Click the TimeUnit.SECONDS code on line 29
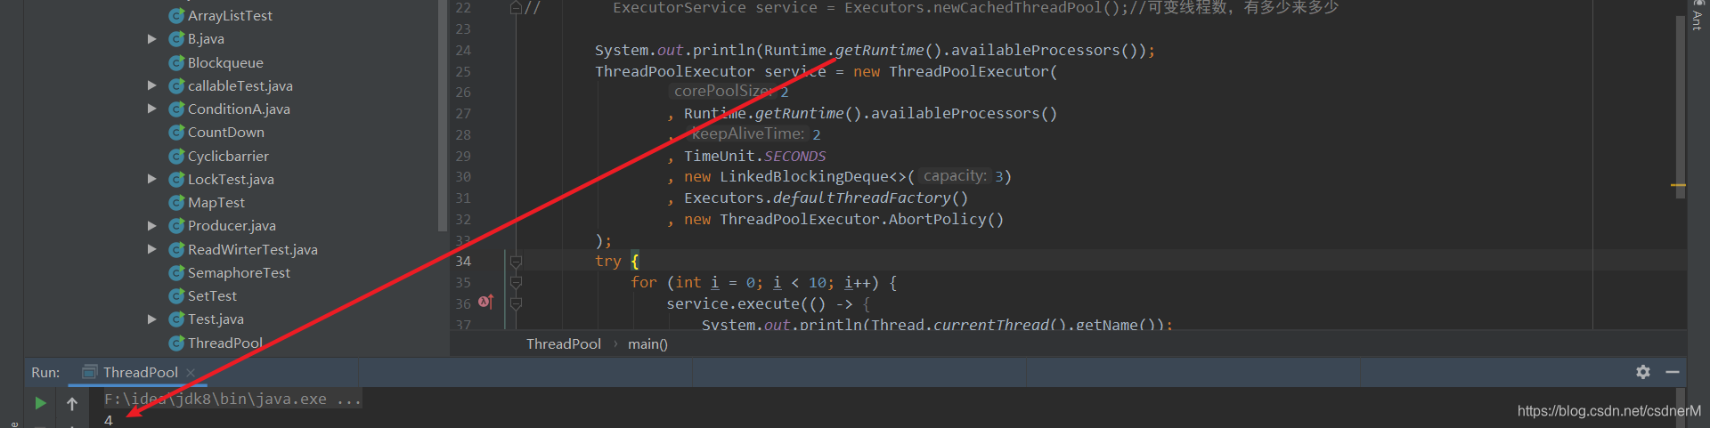 (x=754, y=156)
